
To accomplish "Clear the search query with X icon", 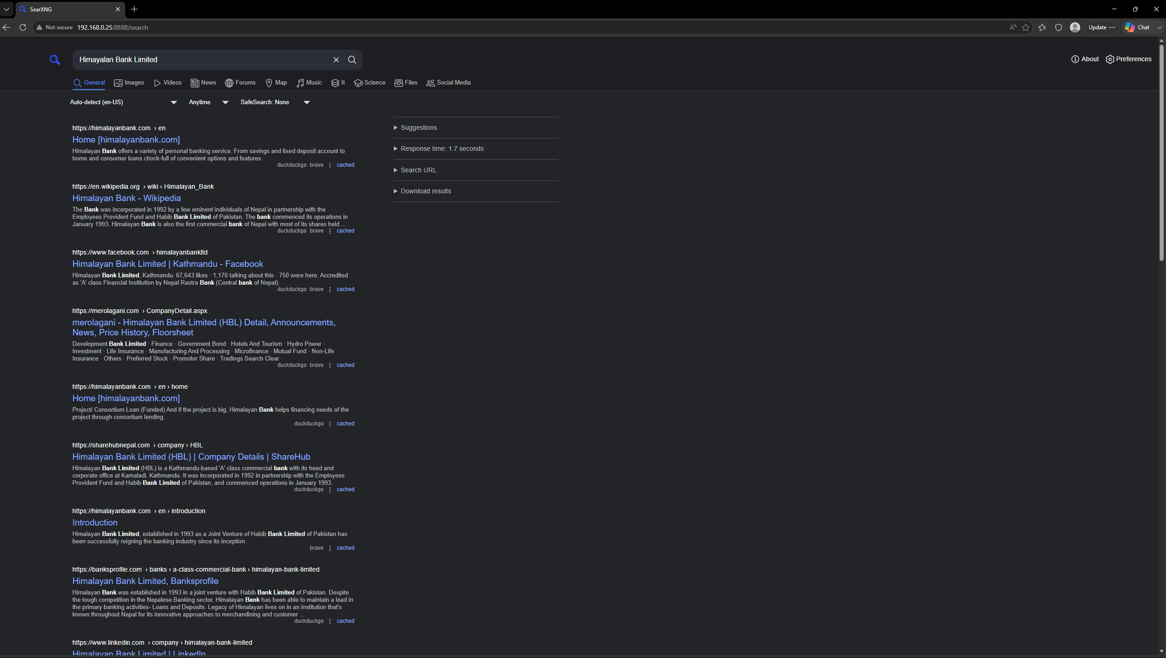I will [x=336, y=60].
